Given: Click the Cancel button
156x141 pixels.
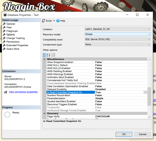Looking at the screenshot, I should (142, 134).
